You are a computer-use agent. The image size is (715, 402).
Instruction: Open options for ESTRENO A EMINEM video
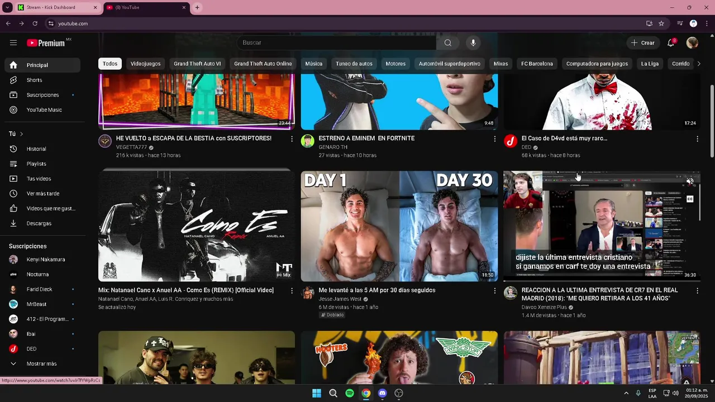tap(494, 138)
